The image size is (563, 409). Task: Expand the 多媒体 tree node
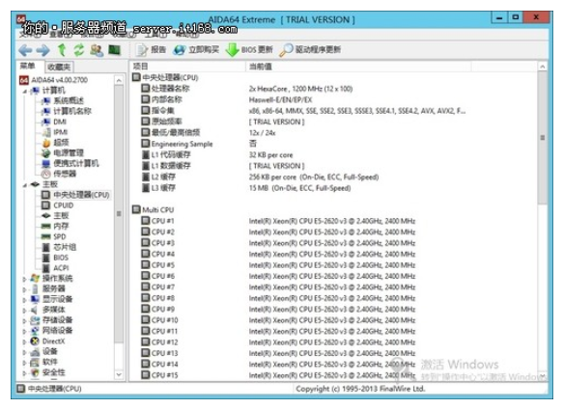[x=24, y=310]
